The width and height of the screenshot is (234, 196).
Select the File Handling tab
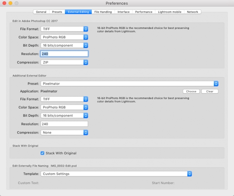point(103,12)
